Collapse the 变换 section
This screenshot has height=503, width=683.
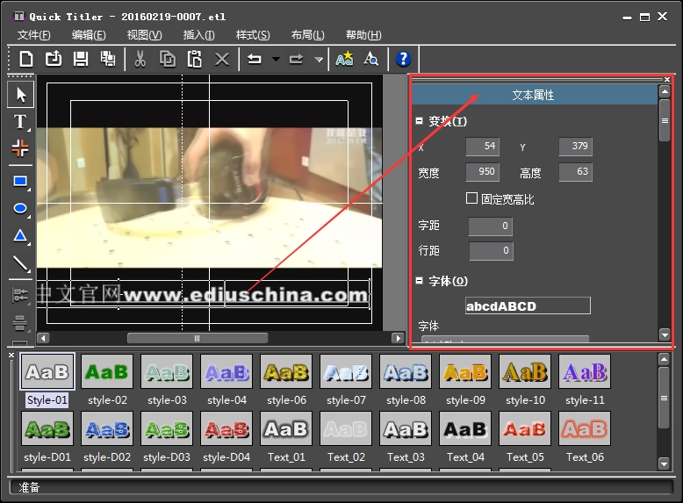pos(420,121)
